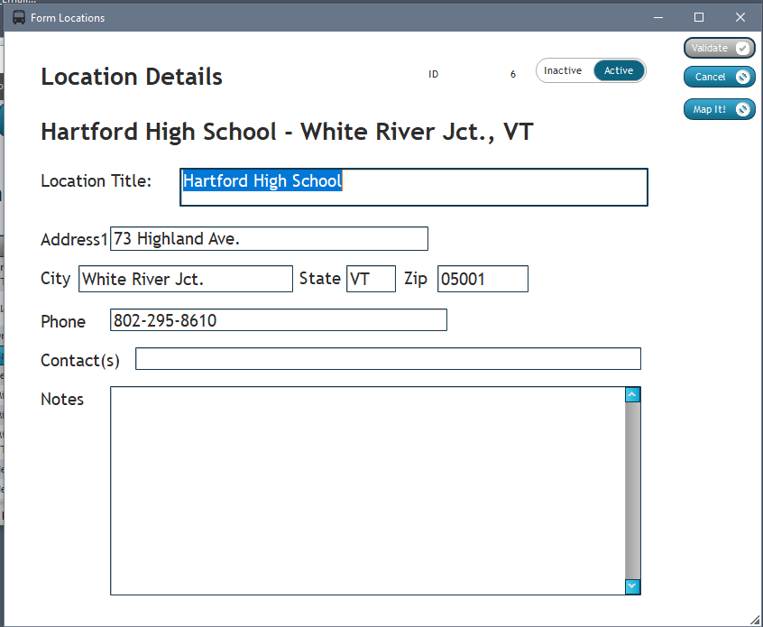Select the State field containing VT
Viewport: 763px width, 627px height.
(371, 279)
